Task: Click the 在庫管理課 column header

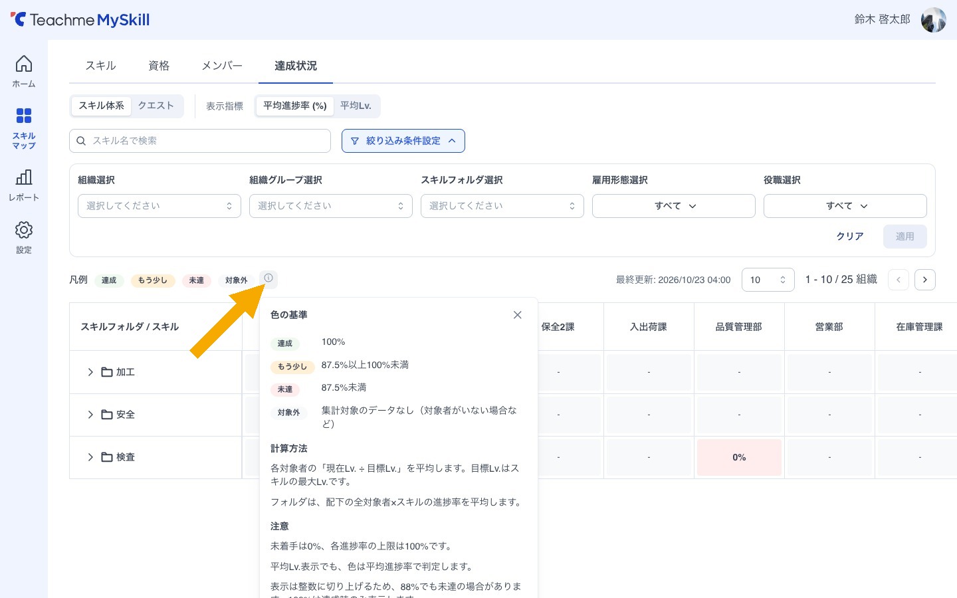Action: tap(920, 327)
